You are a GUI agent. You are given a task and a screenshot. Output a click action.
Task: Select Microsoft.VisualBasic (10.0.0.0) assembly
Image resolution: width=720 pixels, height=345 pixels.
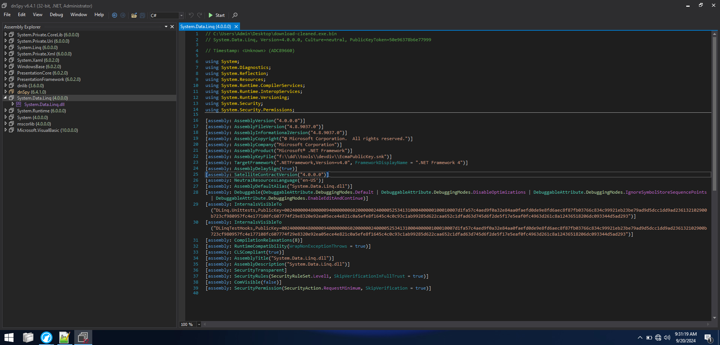click(48, 130)
